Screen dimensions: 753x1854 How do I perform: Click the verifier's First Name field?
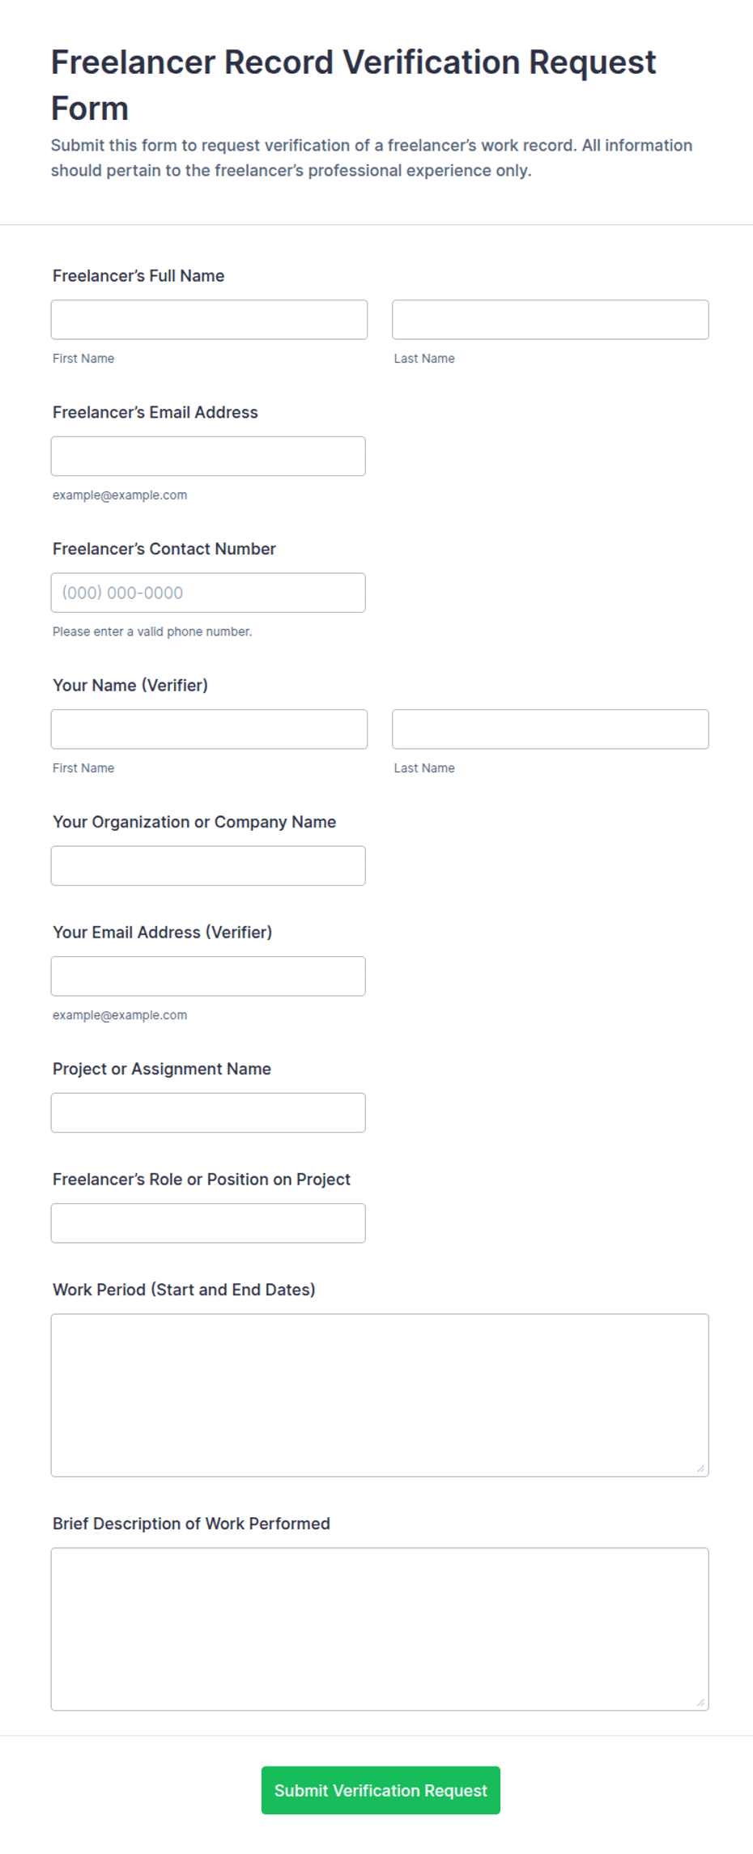tap(209, 729)
